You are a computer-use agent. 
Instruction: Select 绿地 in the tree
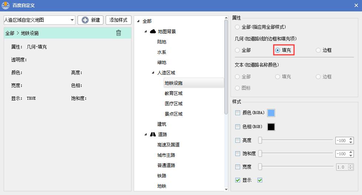(x=162, y=62)
